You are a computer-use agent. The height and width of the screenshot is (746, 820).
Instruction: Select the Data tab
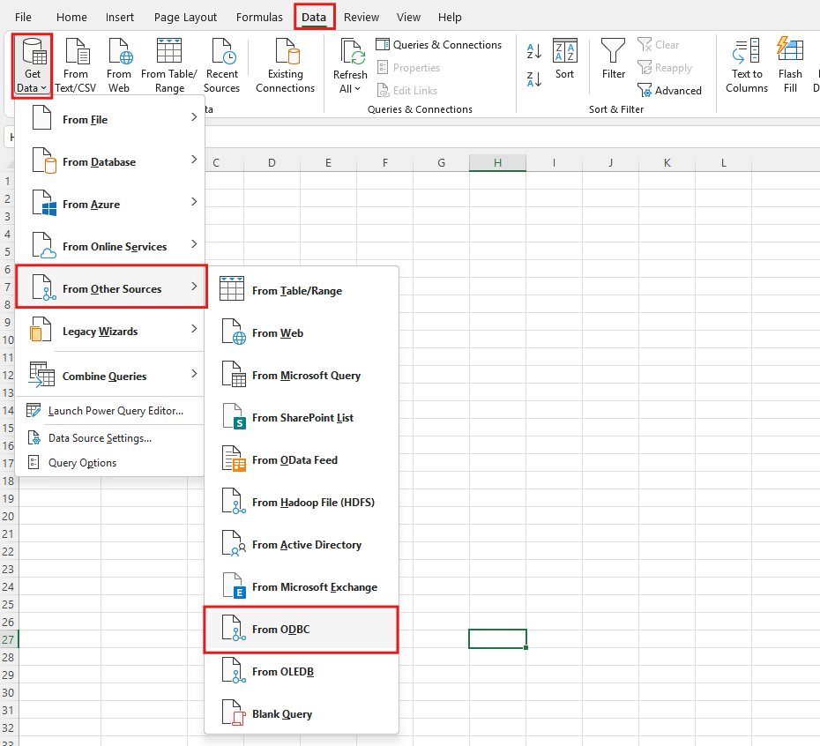314,18
